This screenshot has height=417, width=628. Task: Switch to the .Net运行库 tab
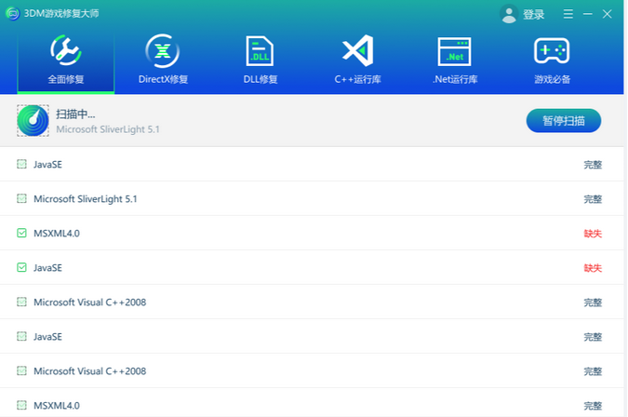point(455,61)
